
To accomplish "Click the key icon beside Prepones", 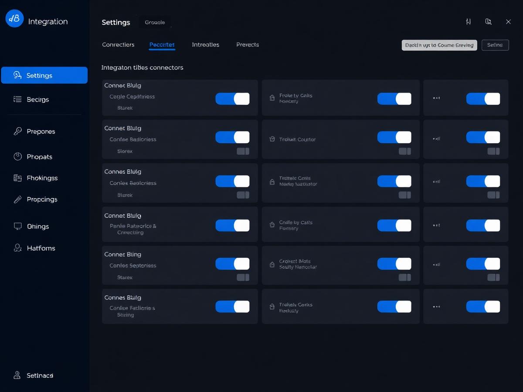I will (17, 131).
